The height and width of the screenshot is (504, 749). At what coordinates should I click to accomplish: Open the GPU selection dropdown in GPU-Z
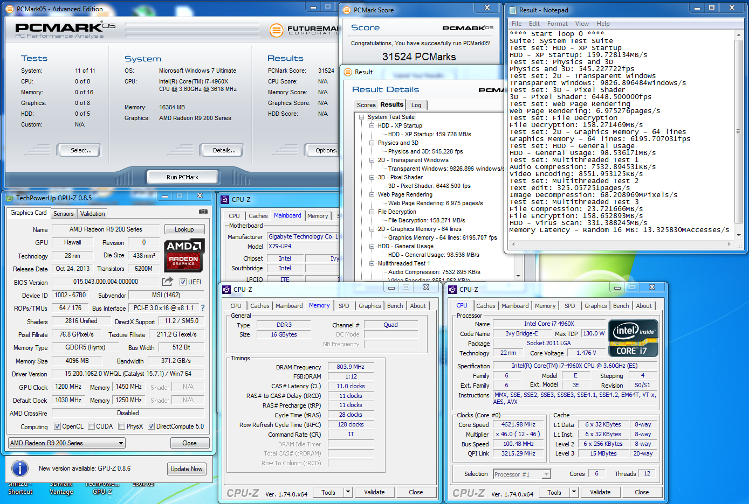[67, 443]
